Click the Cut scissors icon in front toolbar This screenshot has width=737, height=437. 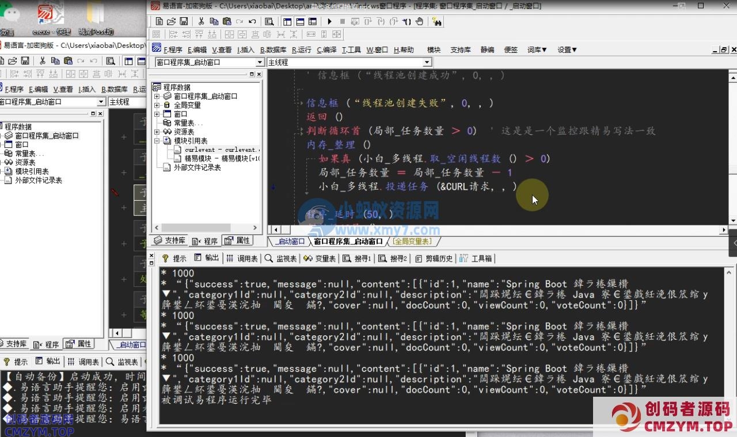click(x=201, y=21)
